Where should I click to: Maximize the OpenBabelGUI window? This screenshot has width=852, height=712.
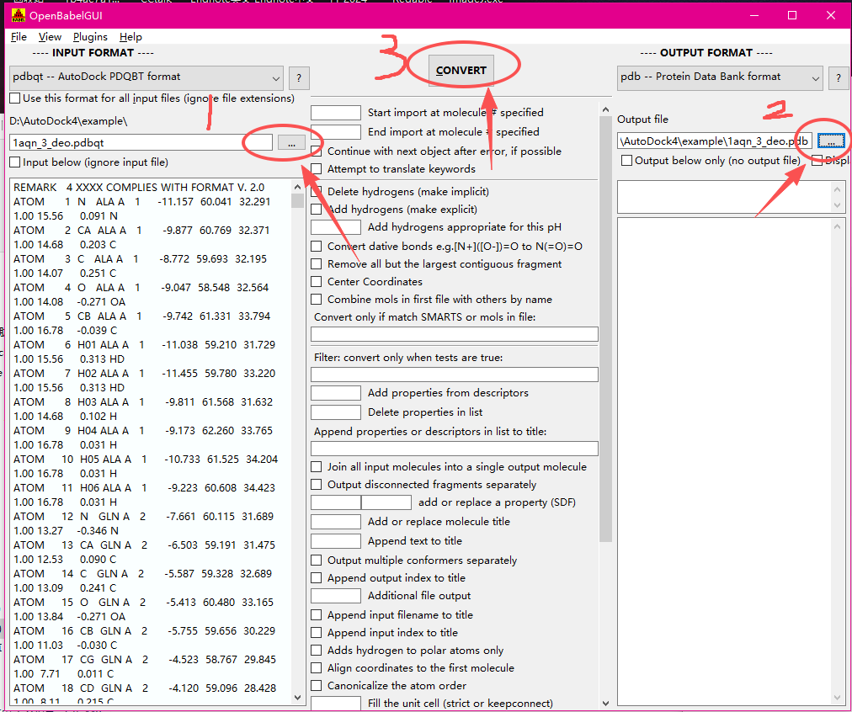[791, 15]
